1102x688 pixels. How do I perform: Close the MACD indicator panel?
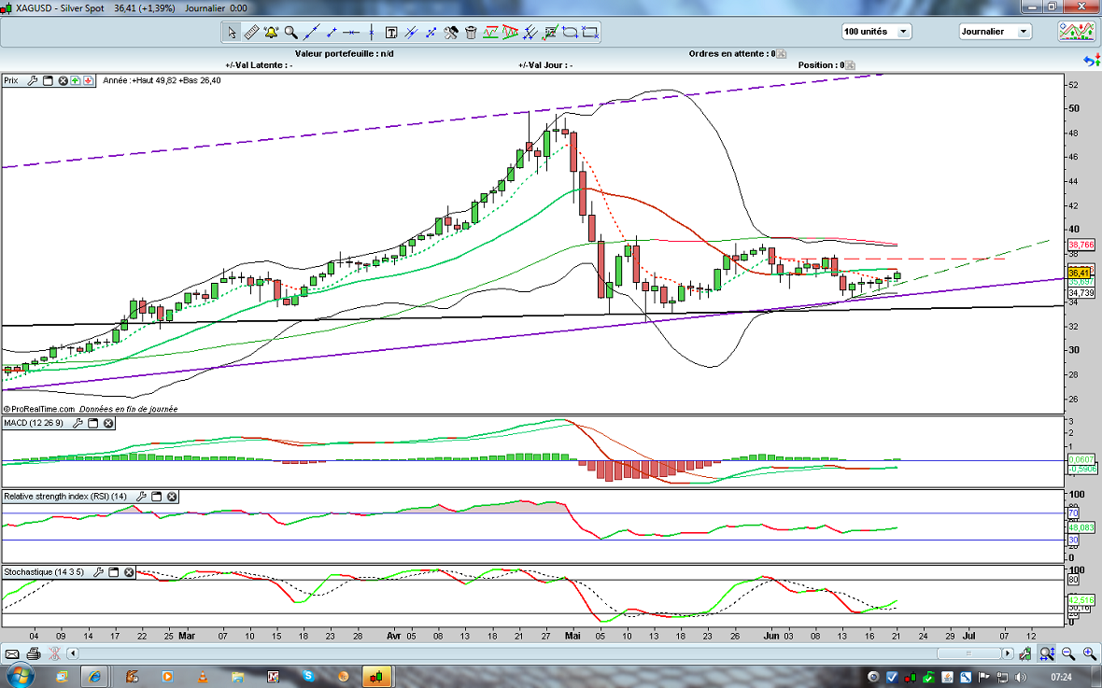click(x=108, y=424)
